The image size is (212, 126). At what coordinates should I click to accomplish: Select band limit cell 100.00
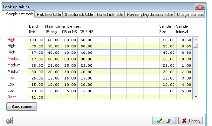pos(36,40)
